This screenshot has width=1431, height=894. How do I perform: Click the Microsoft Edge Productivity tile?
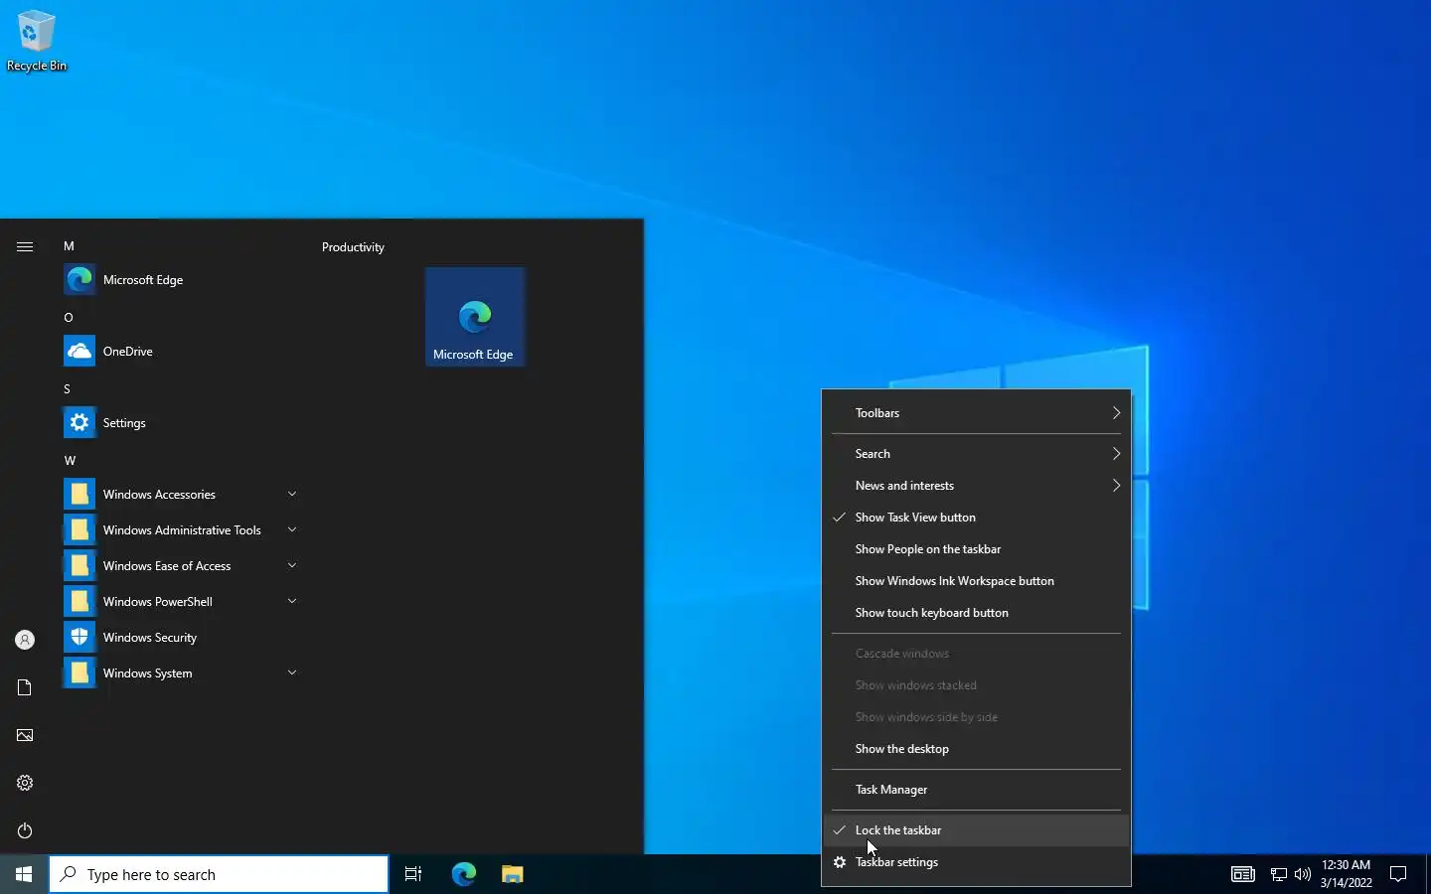pos(475,317)
